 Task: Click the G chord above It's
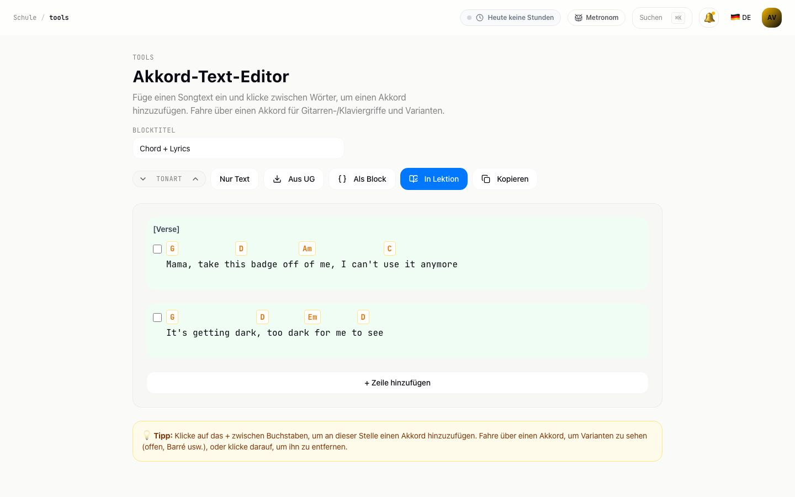click(x=172, y=318)
